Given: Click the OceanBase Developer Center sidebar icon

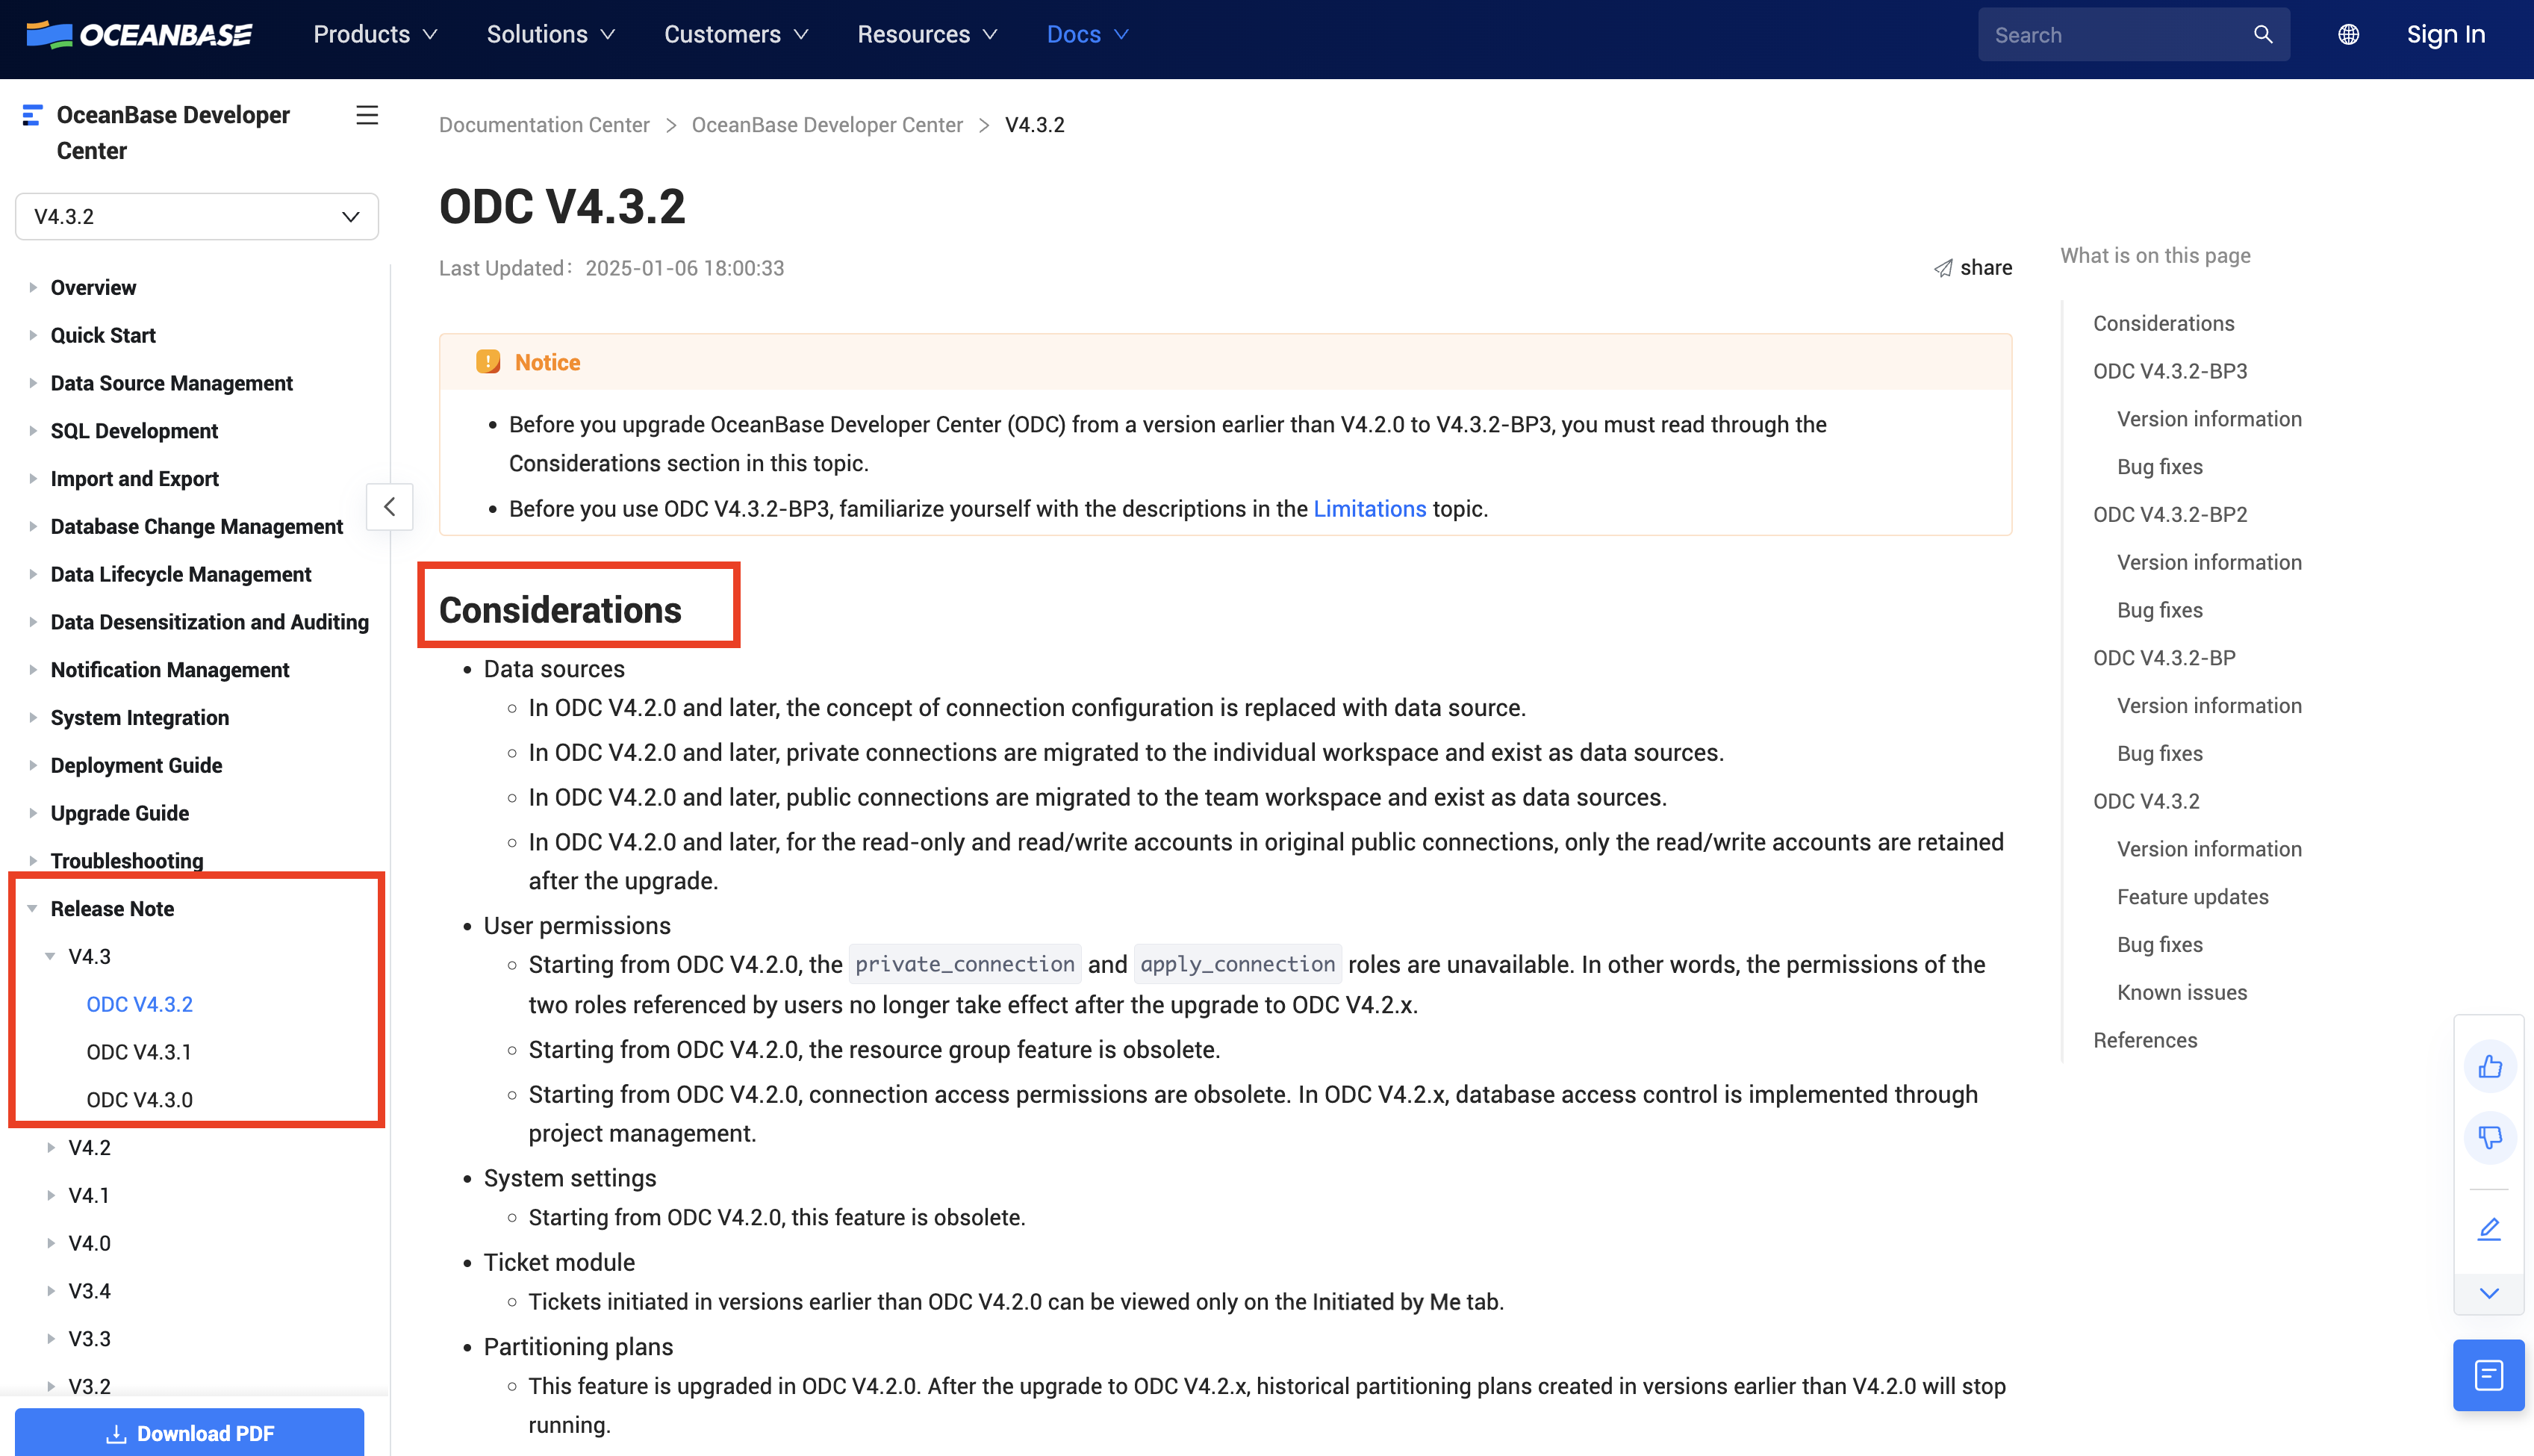Looking at the screenshot, I should tap(32, 115).
